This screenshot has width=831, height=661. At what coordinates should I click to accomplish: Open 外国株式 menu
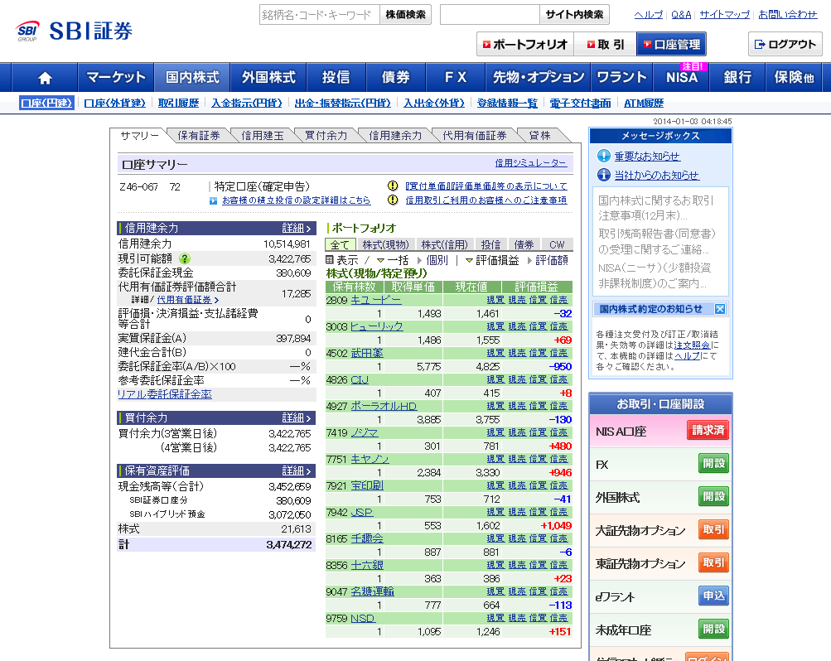(x=268, y=78)
